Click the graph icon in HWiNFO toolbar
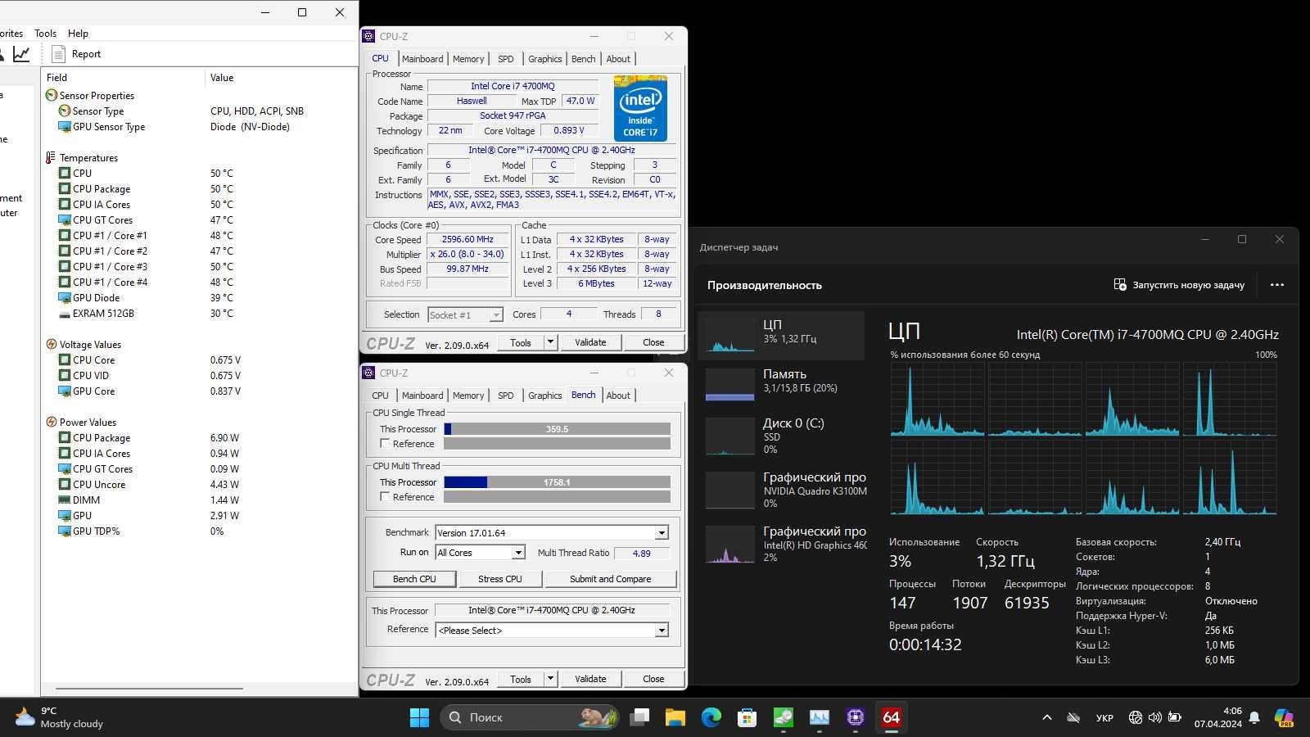 21,54
